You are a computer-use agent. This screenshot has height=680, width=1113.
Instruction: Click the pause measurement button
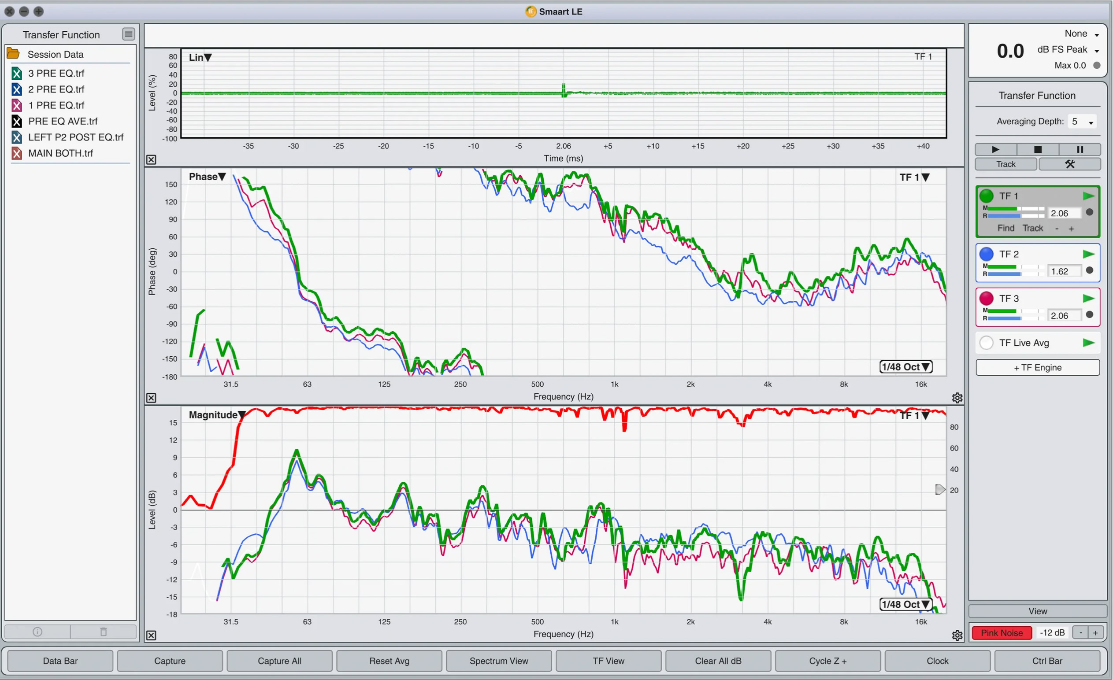coord(1080,149)
